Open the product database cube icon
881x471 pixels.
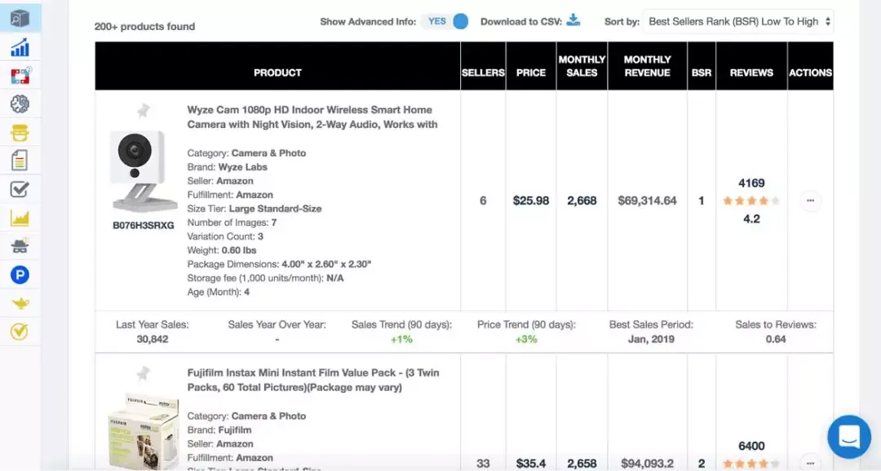(20, 19)
